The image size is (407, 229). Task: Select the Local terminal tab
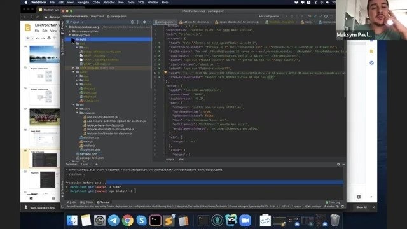coord(85,164)
